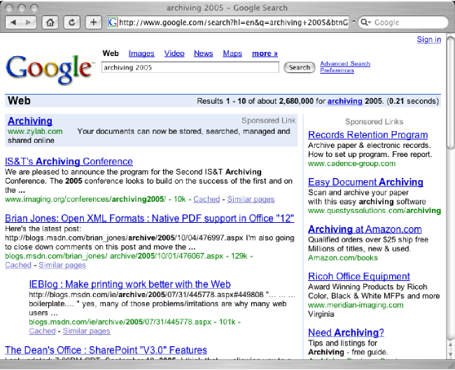Open Similar pages for Brian Jones result
This screenshot has width=455, height=370.
pyautogui.click(x=62, y=265)
